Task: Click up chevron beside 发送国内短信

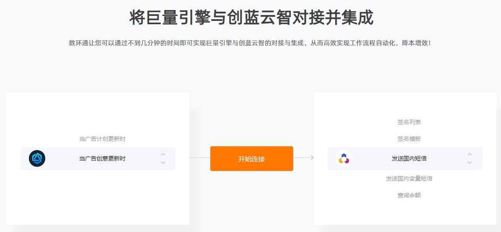Action: (x=469, y=155)
